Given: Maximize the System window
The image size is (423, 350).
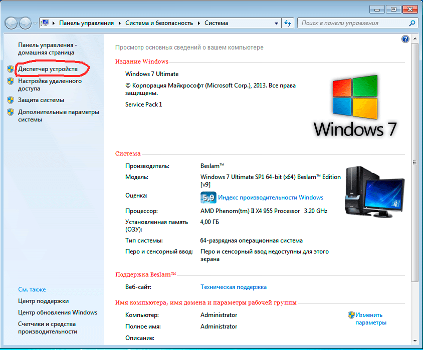Looking at the screenshot, I should tap(393, 9).
